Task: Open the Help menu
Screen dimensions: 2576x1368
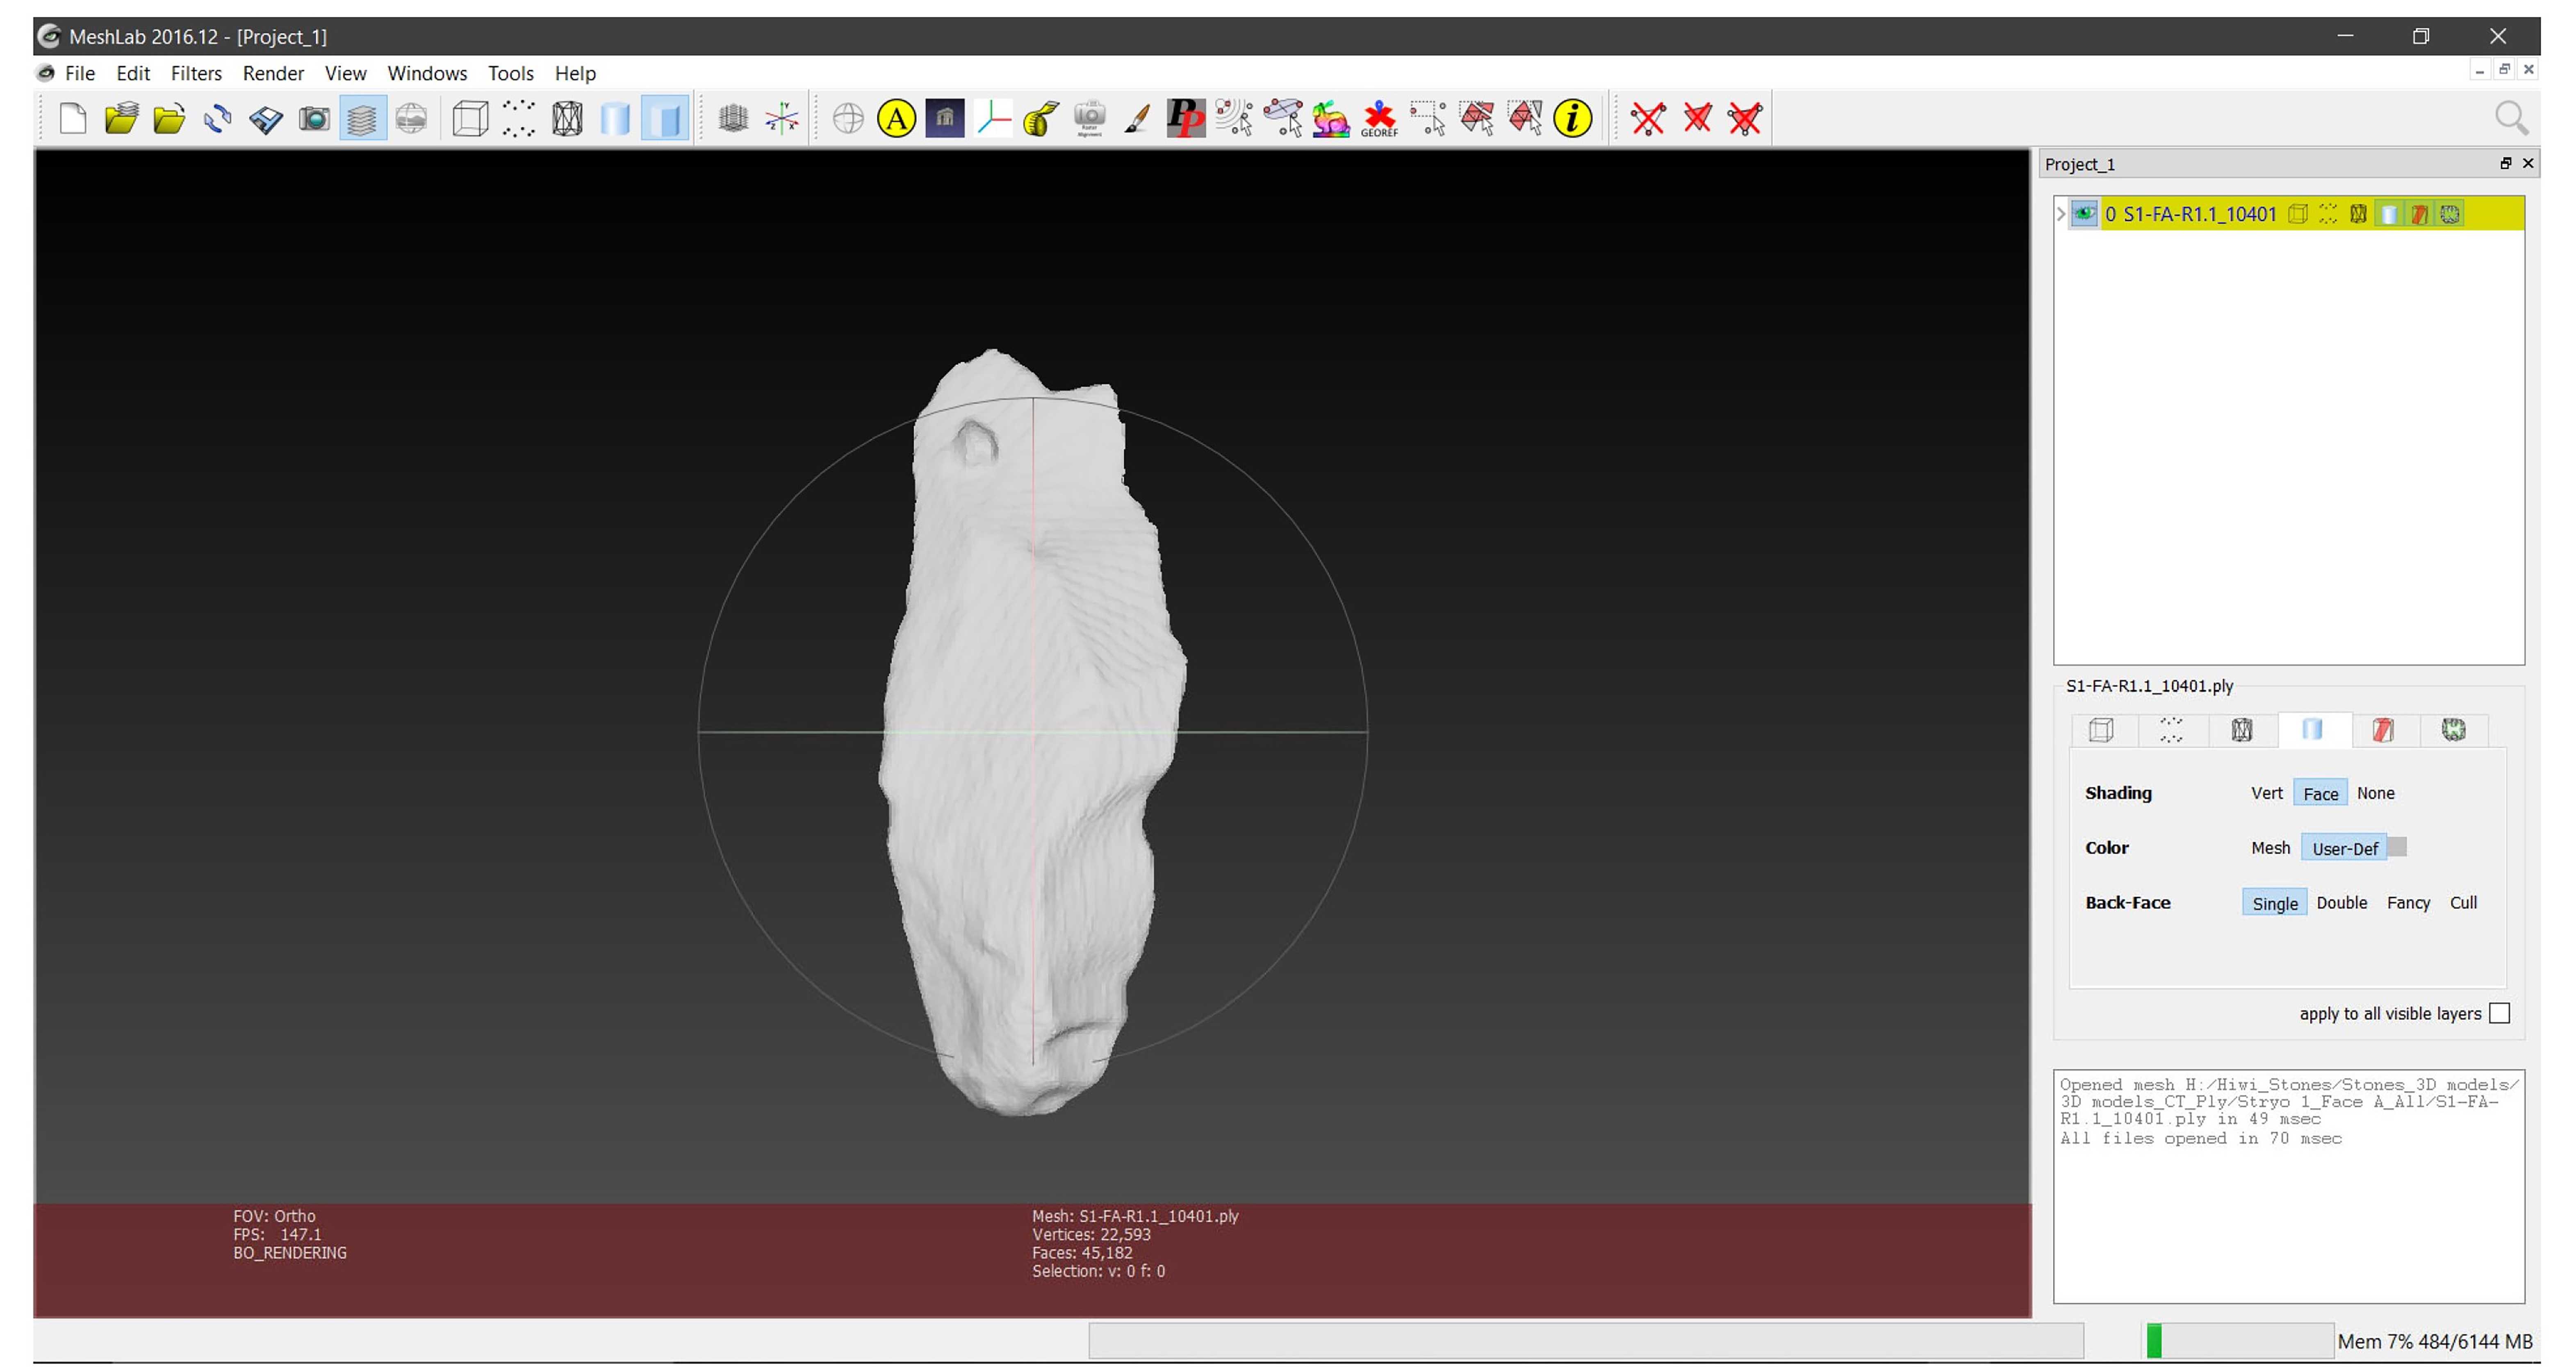Action: coord(575,73)
